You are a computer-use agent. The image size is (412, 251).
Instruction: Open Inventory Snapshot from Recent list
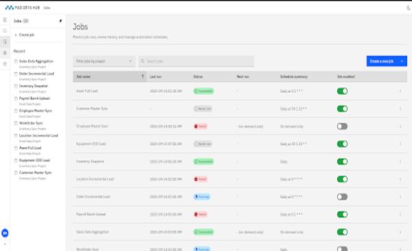click(34, 86)
